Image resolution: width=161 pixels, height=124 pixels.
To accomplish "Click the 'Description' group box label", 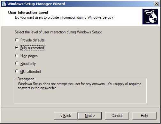I will pos(26,79).
